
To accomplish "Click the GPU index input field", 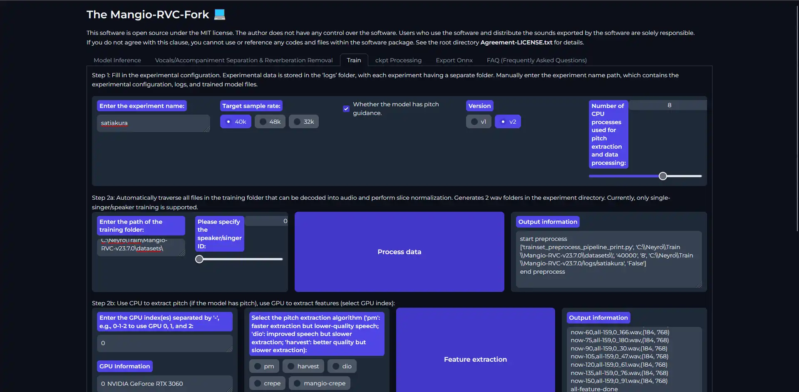I will click(165, 343).
